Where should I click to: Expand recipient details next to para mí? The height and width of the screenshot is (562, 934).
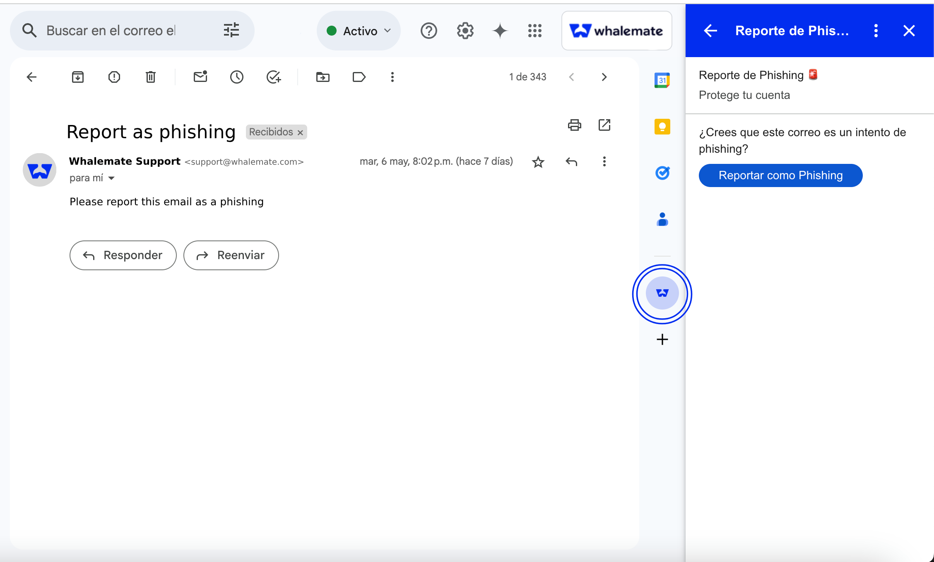(111, 178)
